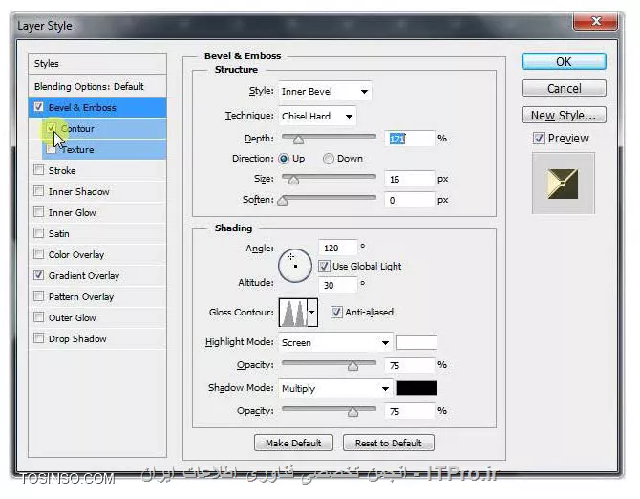640x499 pixels.
Task: Click the OK button
Action: pyautogui.click(x=564, y=62)
